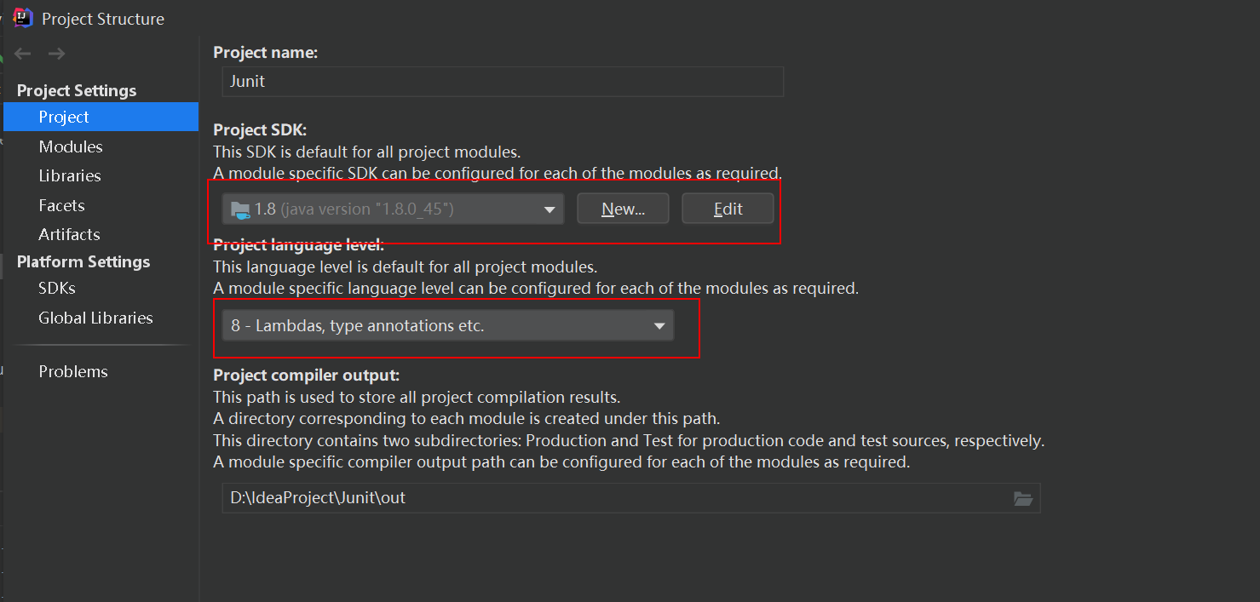The image size is (1260, 602).
Task: Open the Artifacts section
Action: (x=69, y=234)
